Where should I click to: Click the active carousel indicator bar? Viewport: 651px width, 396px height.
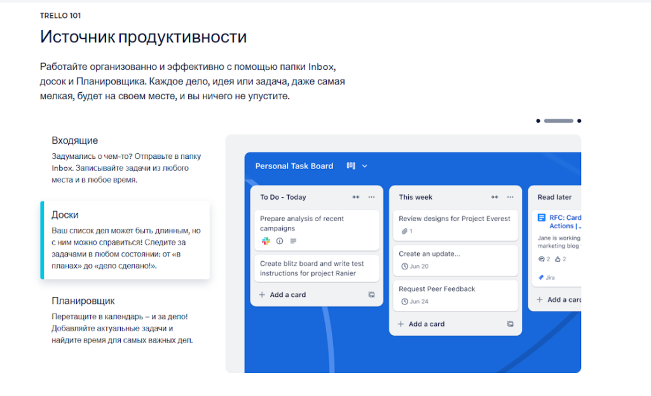click(x=558, y=121)
